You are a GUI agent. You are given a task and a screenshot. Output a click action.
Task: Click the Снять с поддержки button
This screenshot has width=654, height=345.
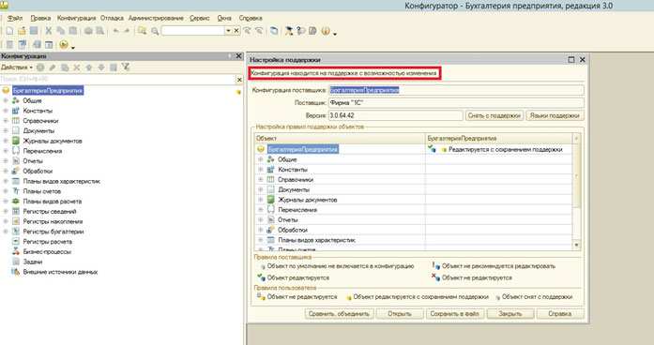pyautogui.click(x=494, y=116)
